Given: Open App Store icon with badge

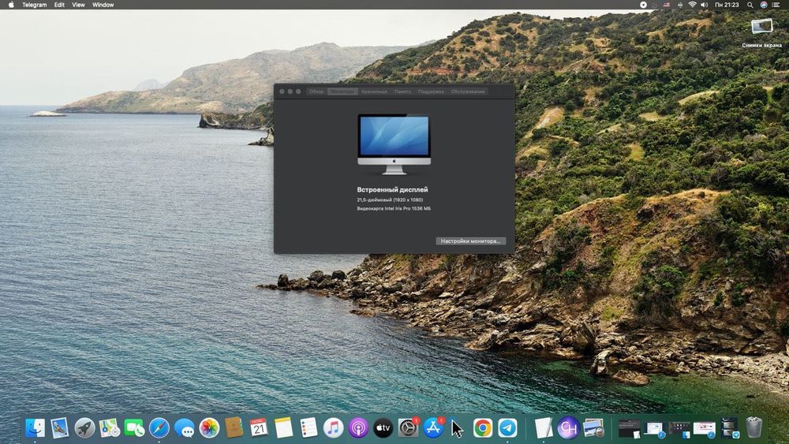Looking at the screenshot, I should click(x=433, y=428).
